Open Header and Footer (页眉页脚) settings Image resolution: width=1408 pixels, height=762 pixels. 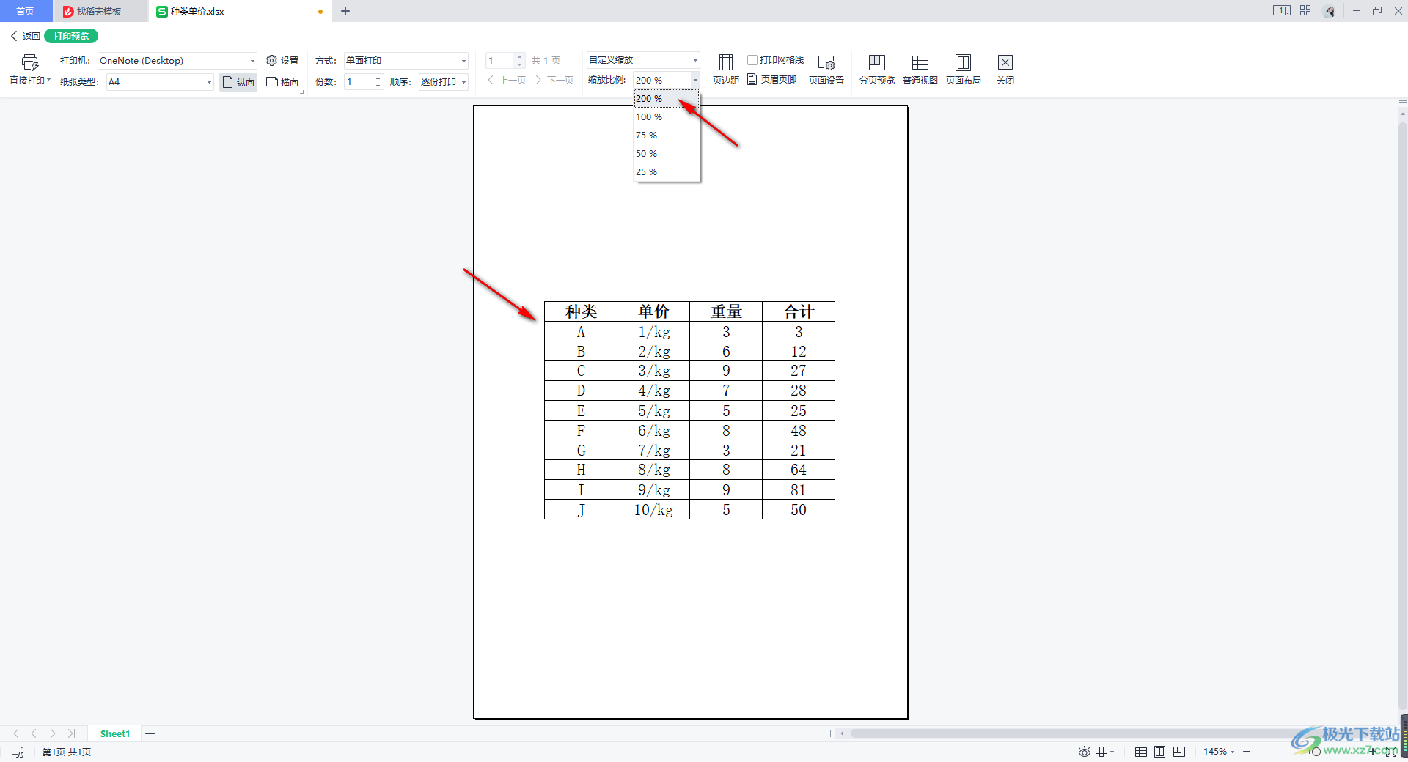(x=771, y=80)
